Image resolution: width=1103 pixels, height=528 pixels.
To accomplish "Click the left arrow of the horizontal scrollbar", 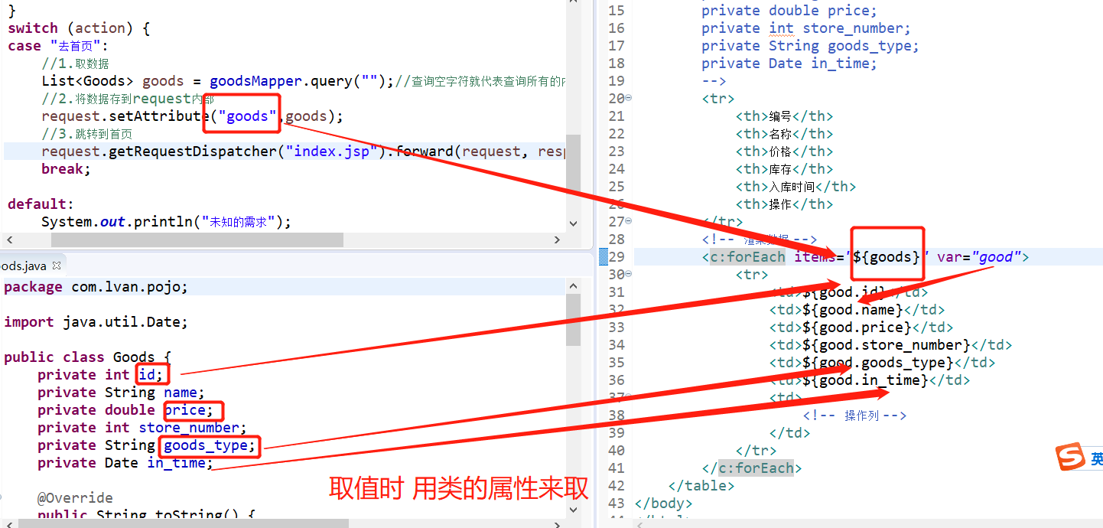I will [x=9, y=240].
